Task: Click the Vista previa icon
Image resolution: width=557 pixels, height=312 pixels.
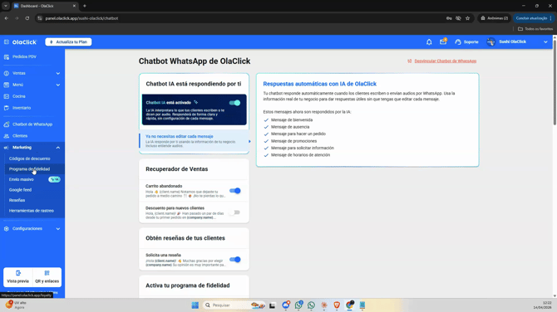Action: tap(18, 273)
